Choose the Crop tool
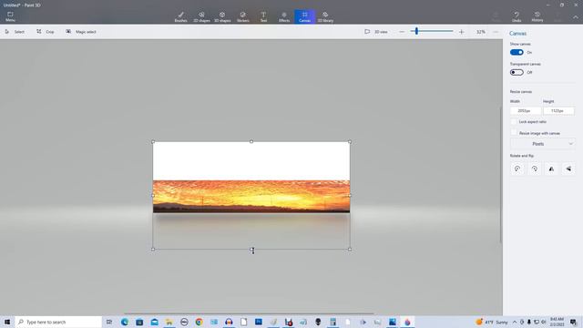The image size is (583, 328). pyautogui.click(x=46, y=32)
